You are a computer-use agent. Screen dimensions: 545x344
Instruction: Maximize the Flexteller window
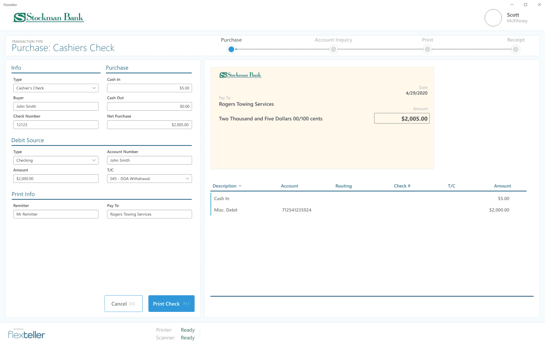pyautogui.click(x=525, y=5)
